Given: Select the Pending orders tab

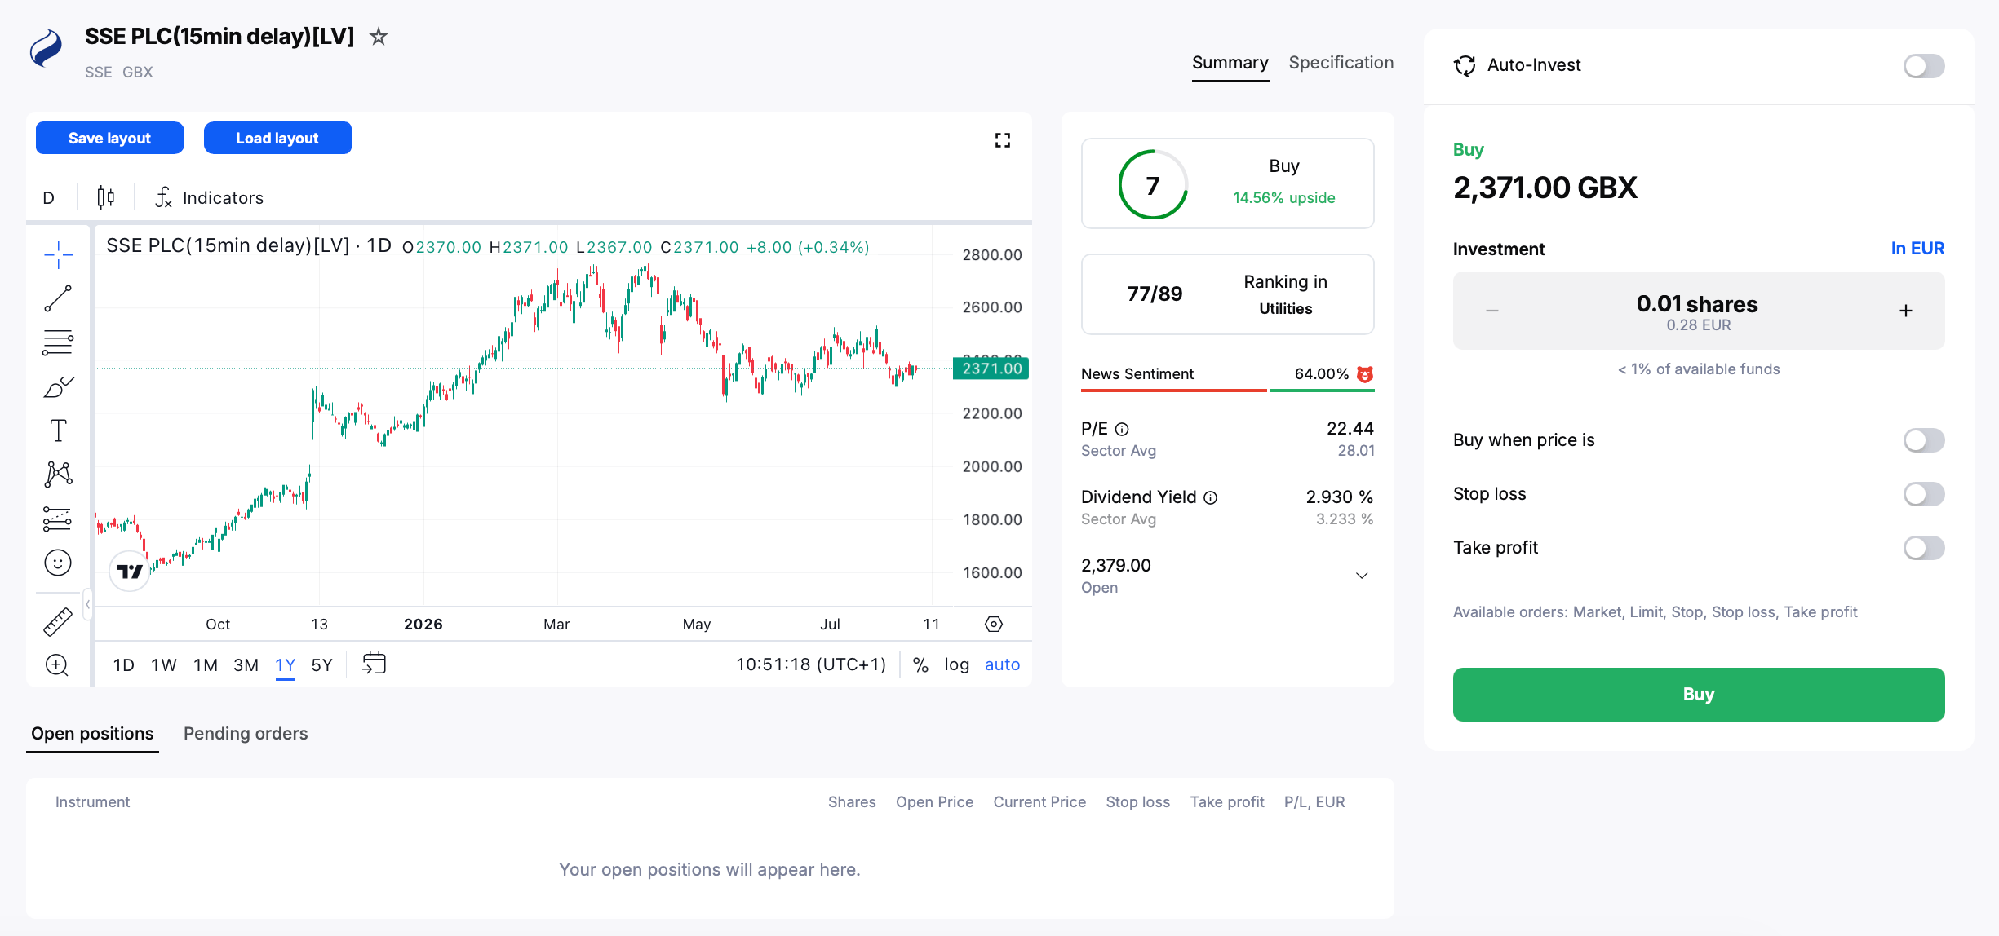Looking at the screenshot, I should (x=246, y=734).
